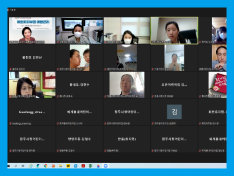
Task: Select the 조은어린이집 participant tile
Action: (x=174, y=85)
